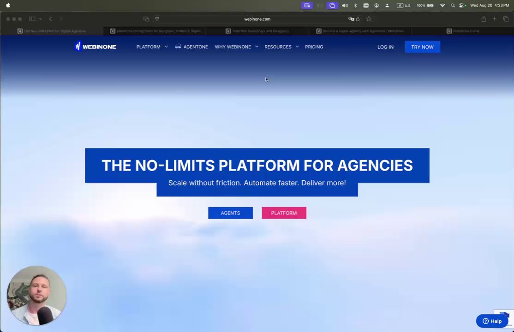Image resolution: width=514 pixels, height=332 pixels.
Task: Click the purple windows overlay icon
Action: pyautogui.click(x=332, y=5)
